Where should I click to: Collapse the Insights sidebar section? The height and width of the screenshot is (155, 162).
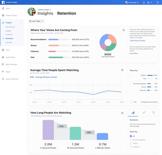pyautogui.click(x=21, y=23)
